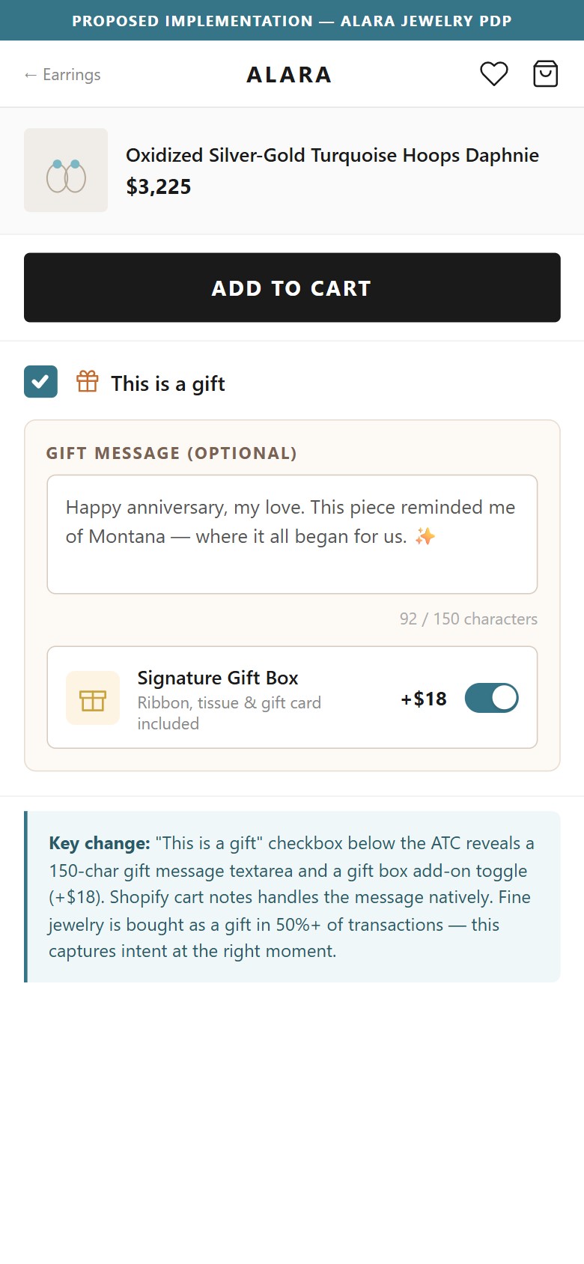Click the +$18 gift box price
The height and width of the screenshot is (1264, 584).
coord(424,699)
